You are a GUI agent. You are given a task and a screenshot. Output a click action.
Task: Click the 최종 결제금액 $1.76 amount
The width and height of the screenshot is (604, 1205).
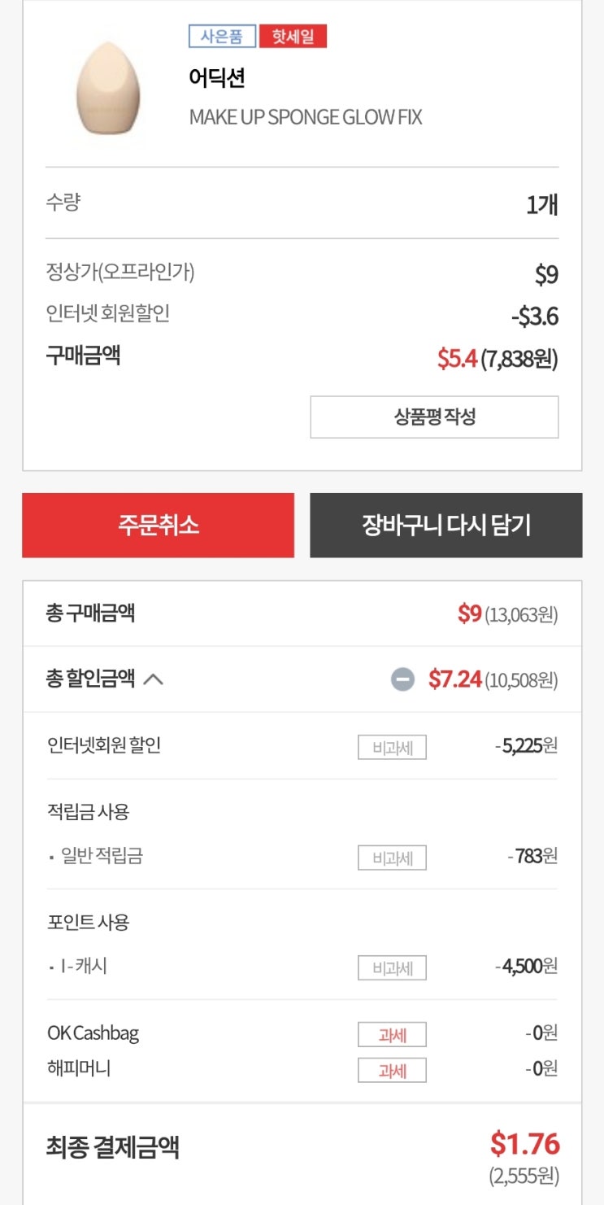[524, 1144]
